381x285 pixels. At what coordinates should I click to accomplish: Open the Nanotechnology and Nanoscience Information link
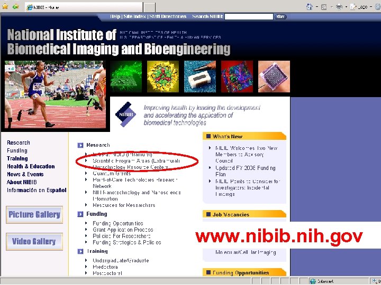(137, 196)
